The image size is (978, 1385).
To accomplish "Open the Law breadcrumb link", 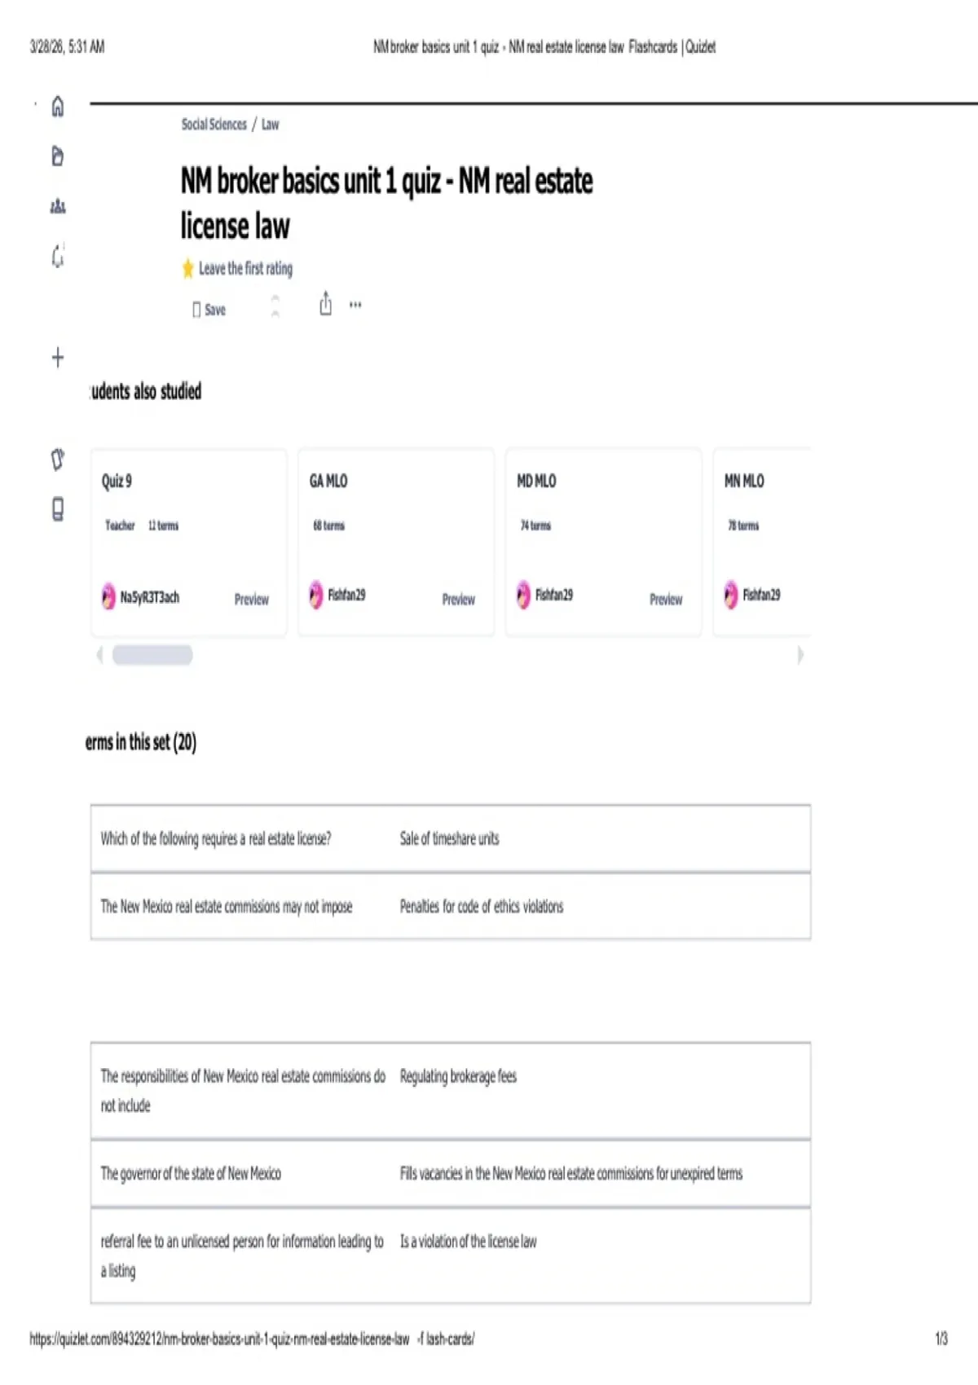I will [270, 125].
